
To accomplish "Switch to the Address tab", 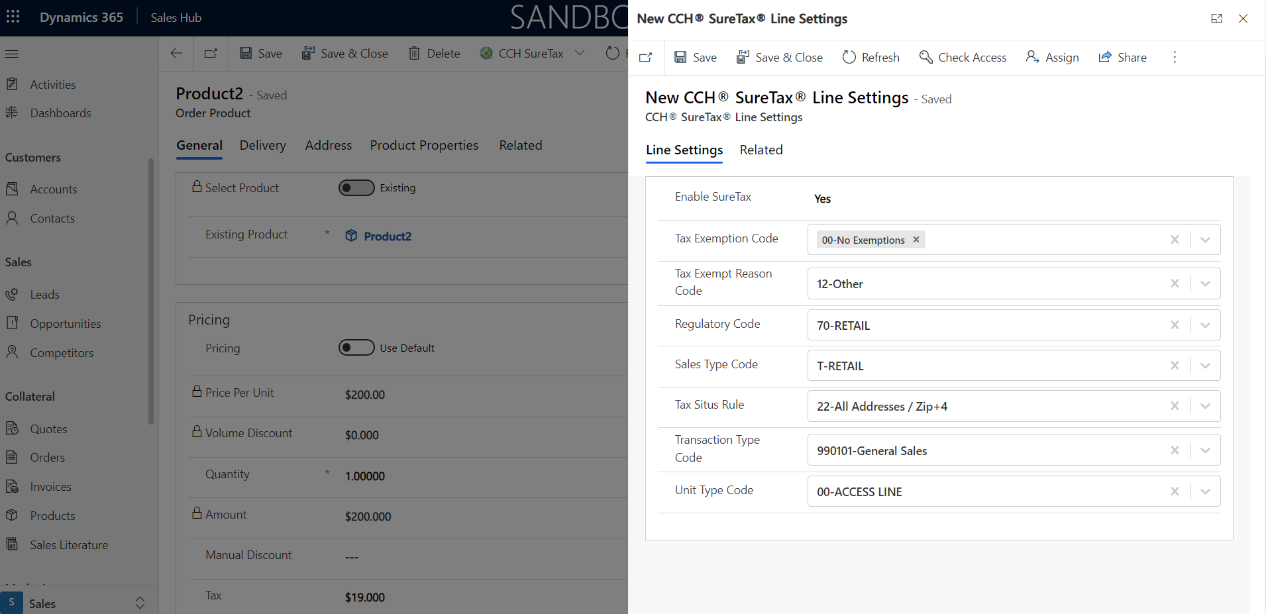I will coord(329,145).
